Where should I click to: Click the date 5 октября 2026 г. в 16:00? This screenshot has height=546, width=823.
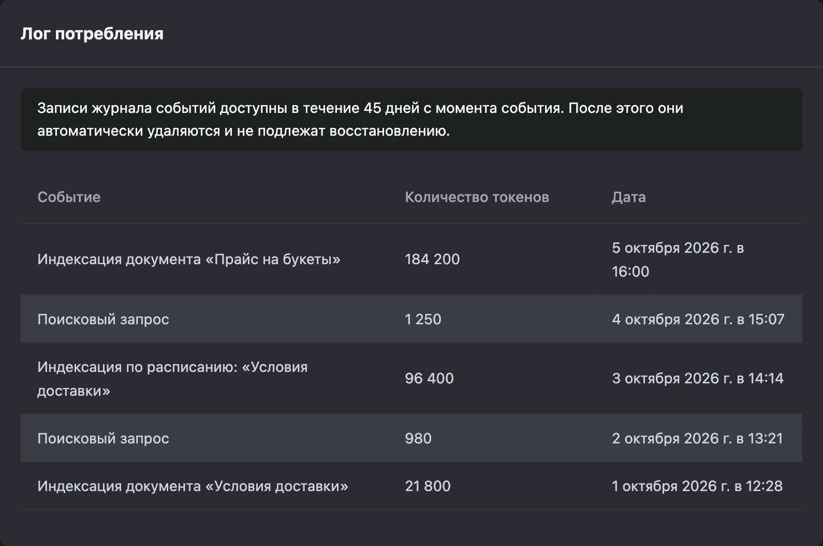tap(678, 260)
